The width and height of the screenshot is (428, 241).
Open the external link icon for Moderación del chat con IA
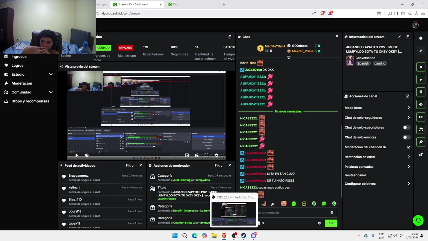click(x=409, y=147)
